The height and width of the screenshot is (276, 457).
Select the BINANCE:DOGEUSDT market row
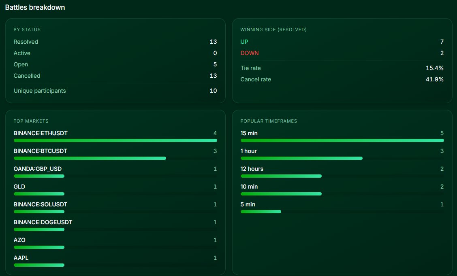[115, 225]
